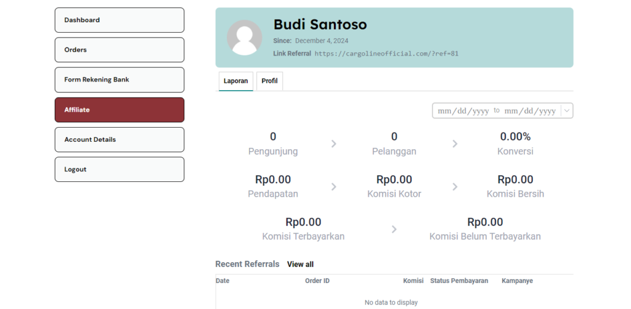This screenshot has width=631, height=309.
Task: Open Account Details page
Action: (x=120, y=139)
